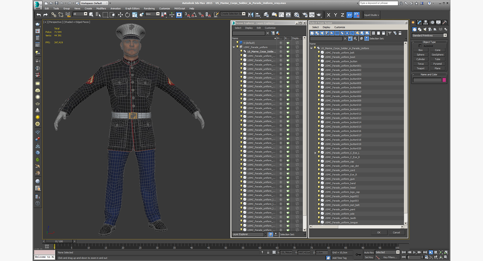Open Customize menu in Layer Explorer
This screenshot has height=261, width=483.
pyautogui.click(x=270, y=28)
